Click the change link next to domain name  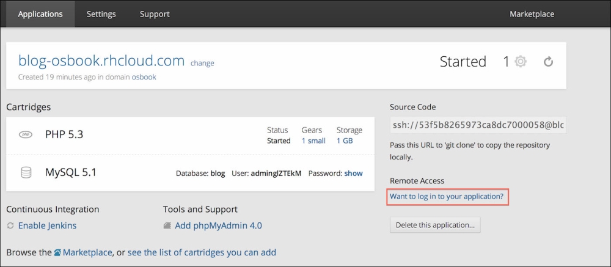202,63
